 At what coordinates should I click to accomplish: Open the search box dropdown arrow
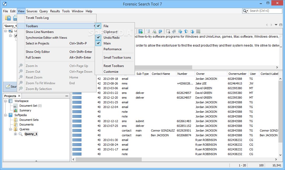click(247, 11)
